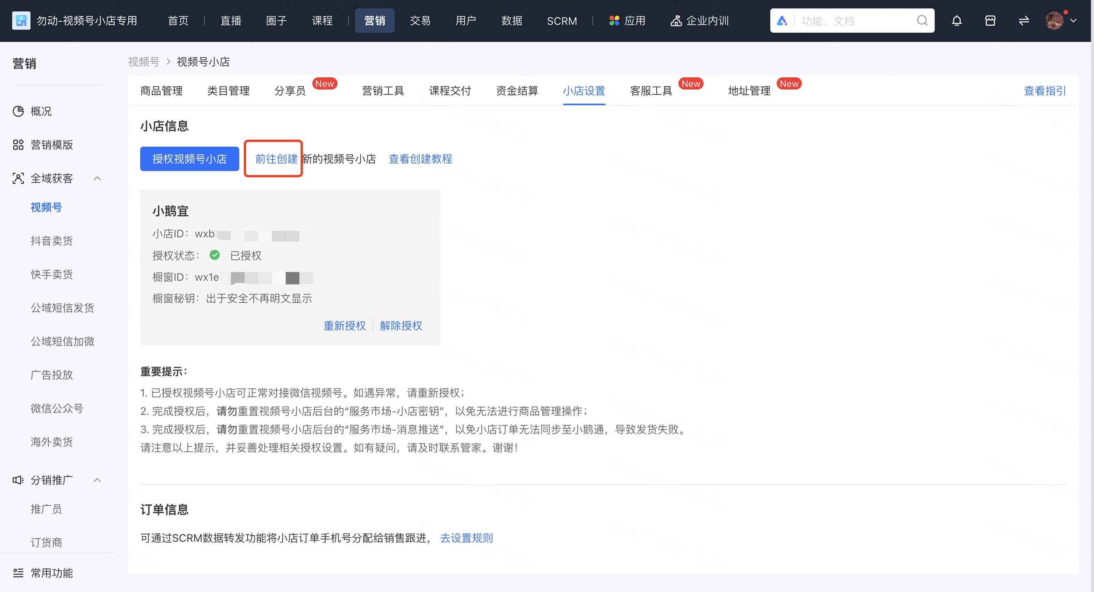Viewport: 1094px width, 592px height.
Task: Switch to 资金结算 tab
Action: tap(517, 90)
